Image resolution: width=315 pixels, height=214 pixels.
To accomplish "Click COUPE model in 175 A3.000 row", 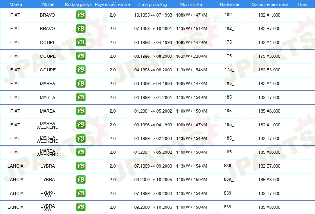I will point(48,56).
